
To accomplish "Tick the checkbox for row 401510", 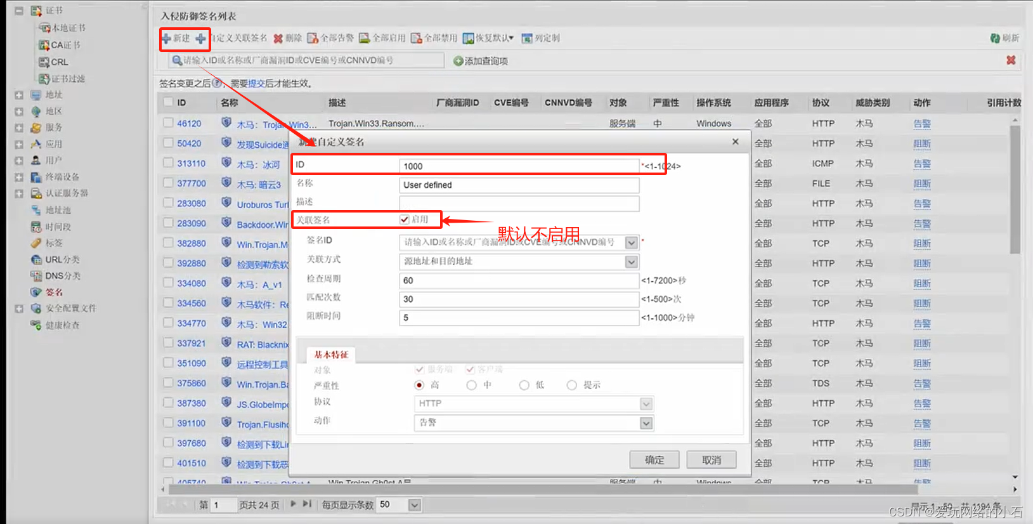I will point(168,462).
